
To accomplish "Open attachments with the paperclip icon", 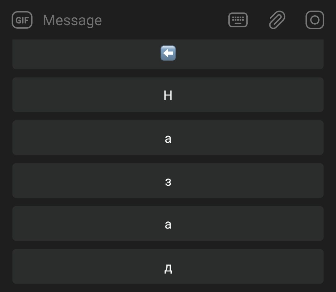I will (277, 20).
